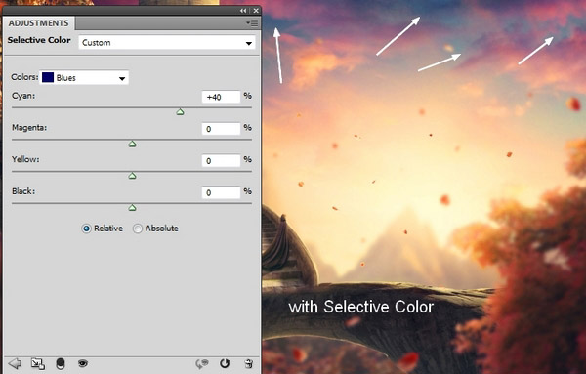Click the Yellow slider handle
Image resolution: width=586 pixels, height=374 pixels.
[x=132, y=176]
